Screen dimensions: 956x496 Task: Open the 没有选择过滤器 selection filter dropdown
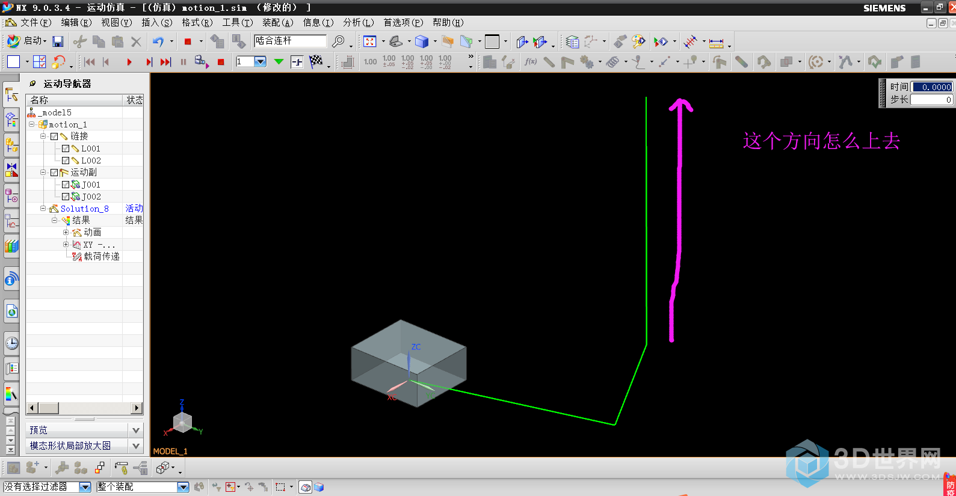85,487
